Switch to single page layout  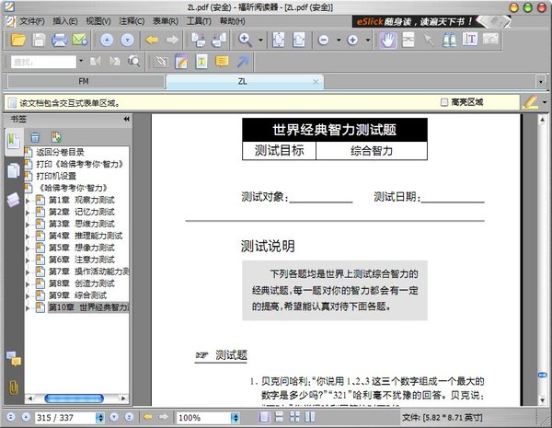coord(264,418)
